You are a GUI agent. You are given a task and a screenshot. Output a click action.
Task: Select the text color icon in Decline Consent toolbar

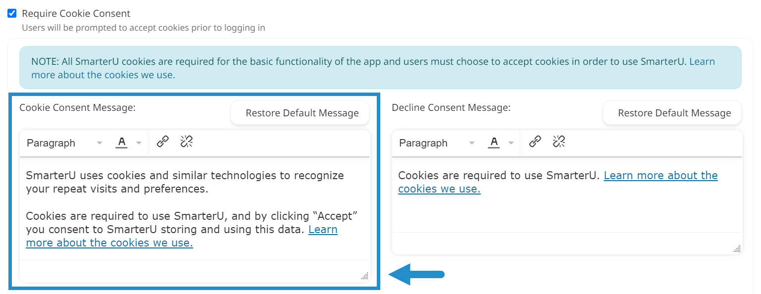[494, 142]
